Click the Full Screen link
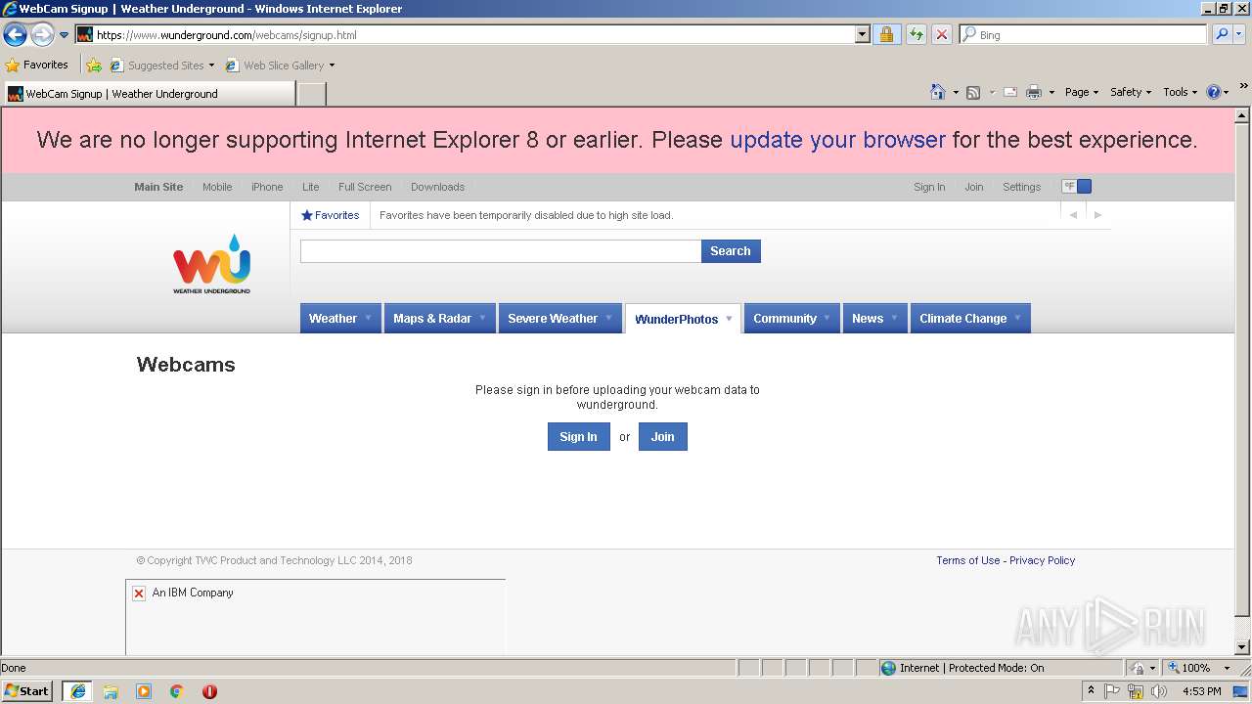Image resolution: width=1252 pixels, height=704 pixels. (x=365, y=187)
